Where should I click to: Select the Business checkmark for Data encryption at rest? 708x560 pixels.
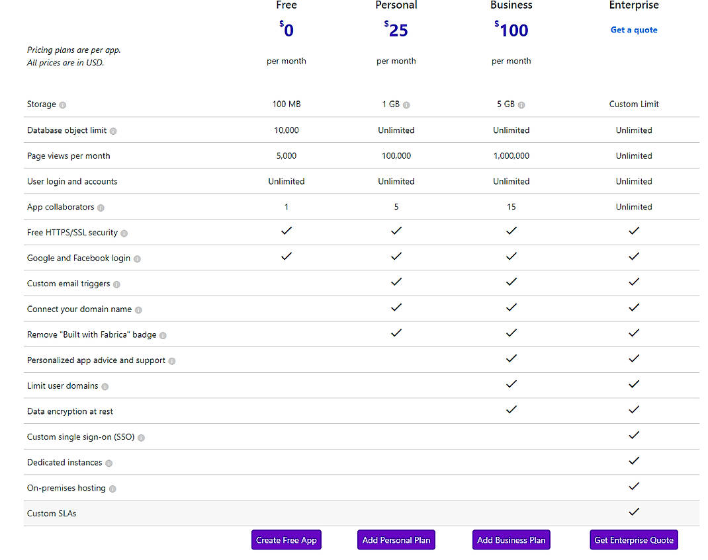(x=511, y=409)
